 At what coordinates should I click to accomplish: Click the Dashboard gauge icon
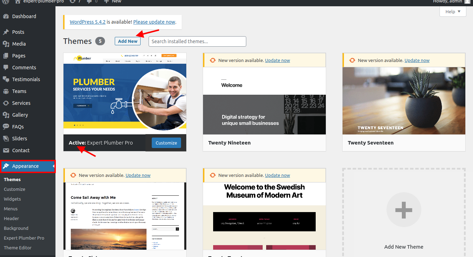click(6, 16)
